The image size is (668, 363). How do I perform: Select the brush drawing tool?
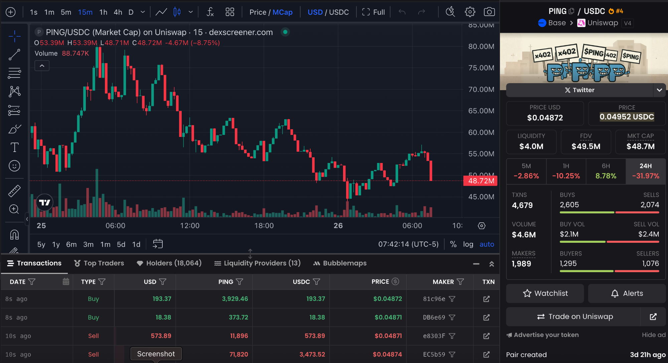point(14,129)
